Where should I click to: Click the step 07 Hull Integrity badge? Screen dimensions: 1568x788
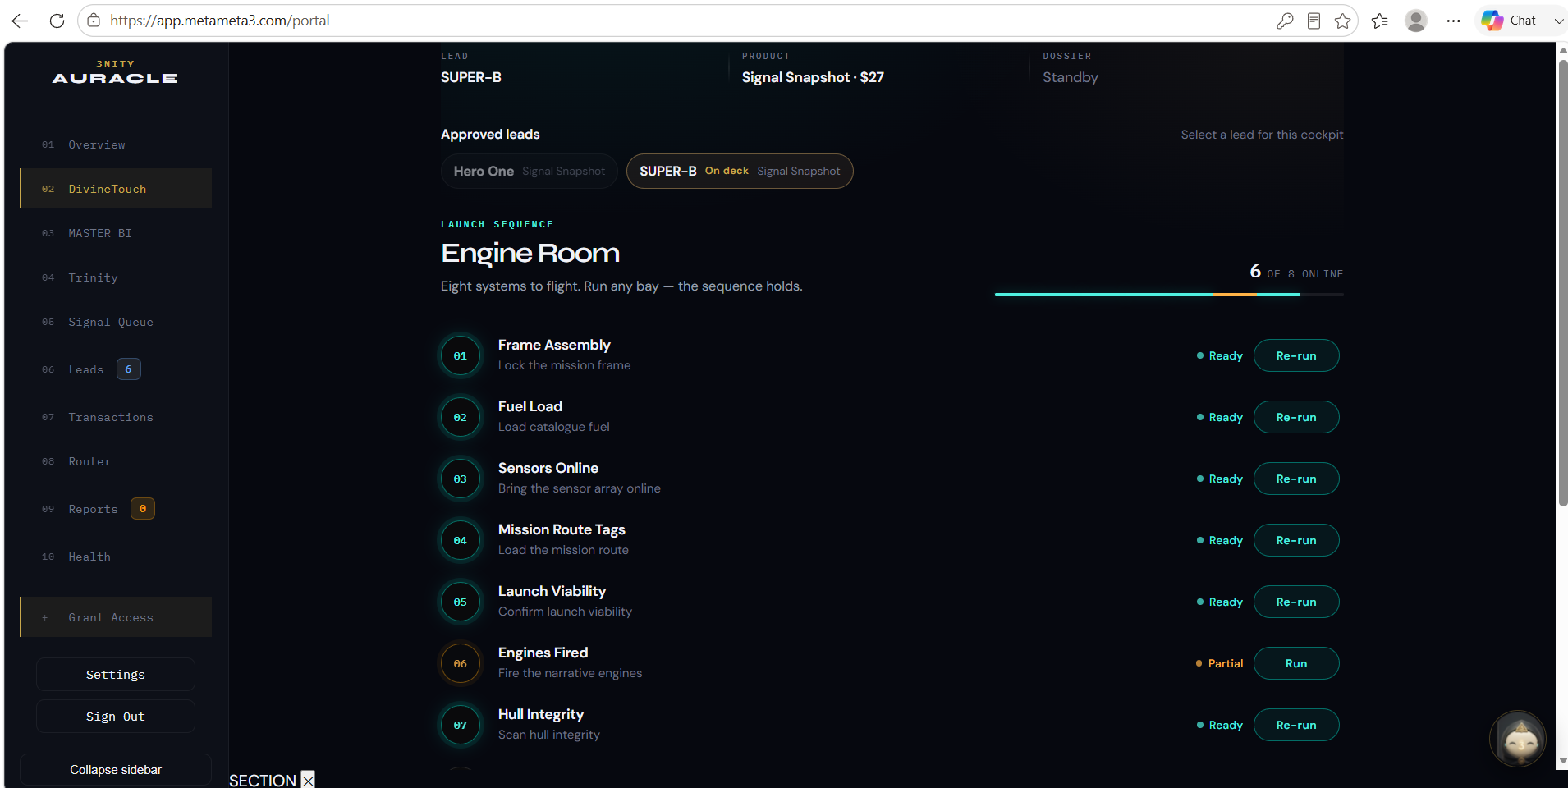coord(461,726)
